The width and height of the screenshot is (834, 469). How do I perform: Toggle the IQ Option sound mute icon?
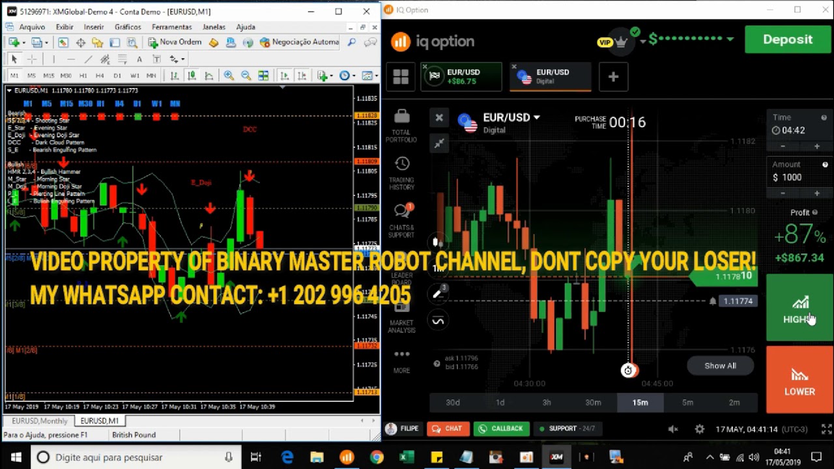[x=673, y=429]
